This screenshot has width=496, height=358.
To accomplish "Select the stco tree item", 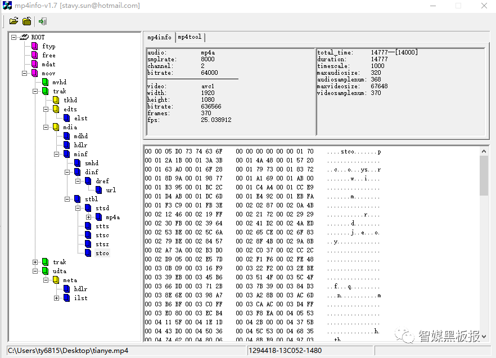I will [102, 253].
